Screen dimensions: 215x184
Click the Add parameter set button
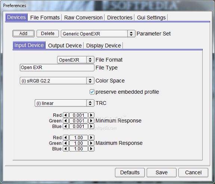[24, 34]
